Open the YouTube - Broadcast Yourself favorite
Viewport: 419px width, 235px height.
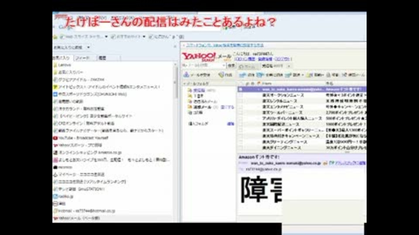pos(81,138)
